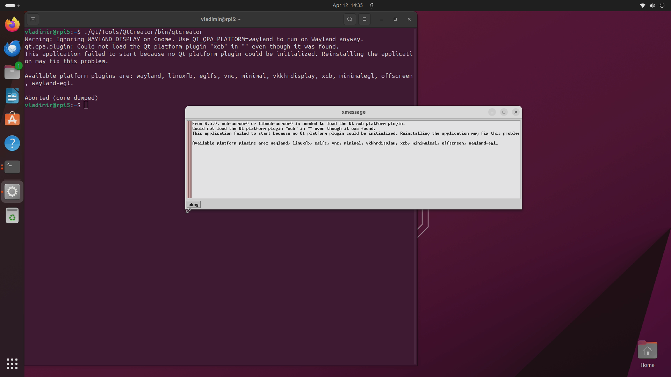Click the Activities workspace indicator
The width and height of the screenshot is (671, 377).
[12, 6]
